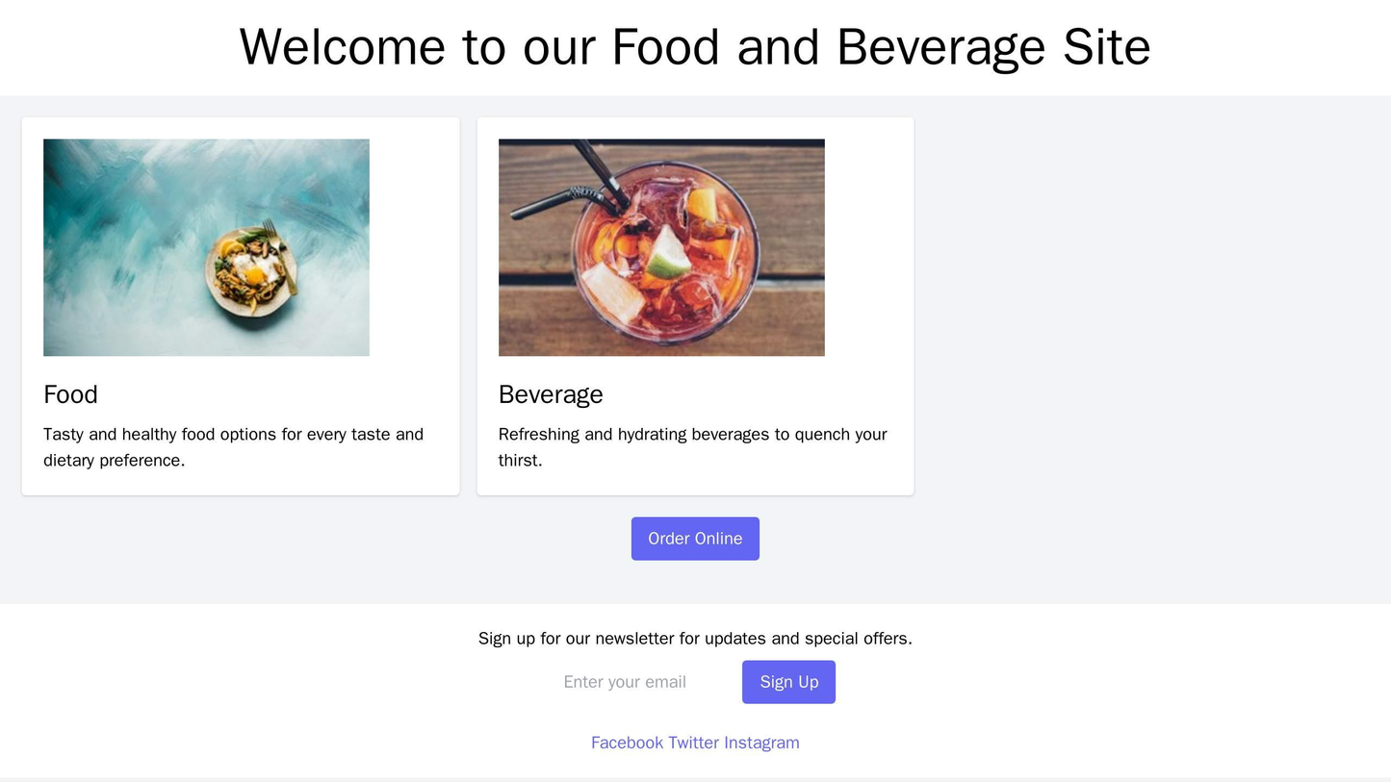Click the footer social links row
1391x782 pixels.
coord(695,742)
